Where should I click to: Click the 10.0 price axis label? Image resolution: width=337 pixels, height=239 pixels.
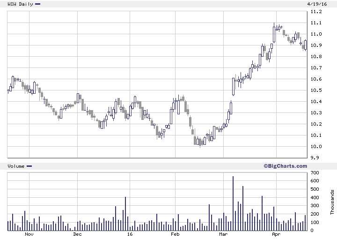pos(316,147)
